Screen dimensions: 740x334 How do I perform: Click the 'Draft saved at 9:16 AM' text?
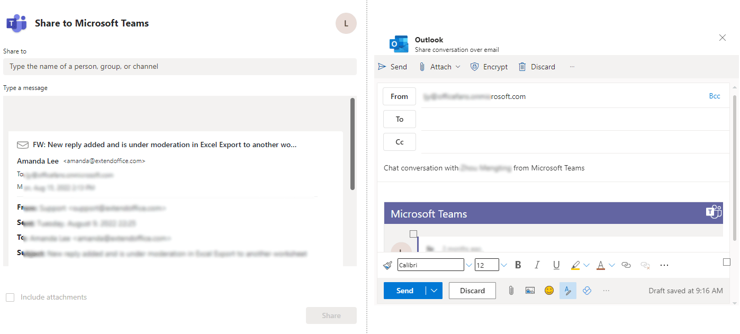coord(685,291)
